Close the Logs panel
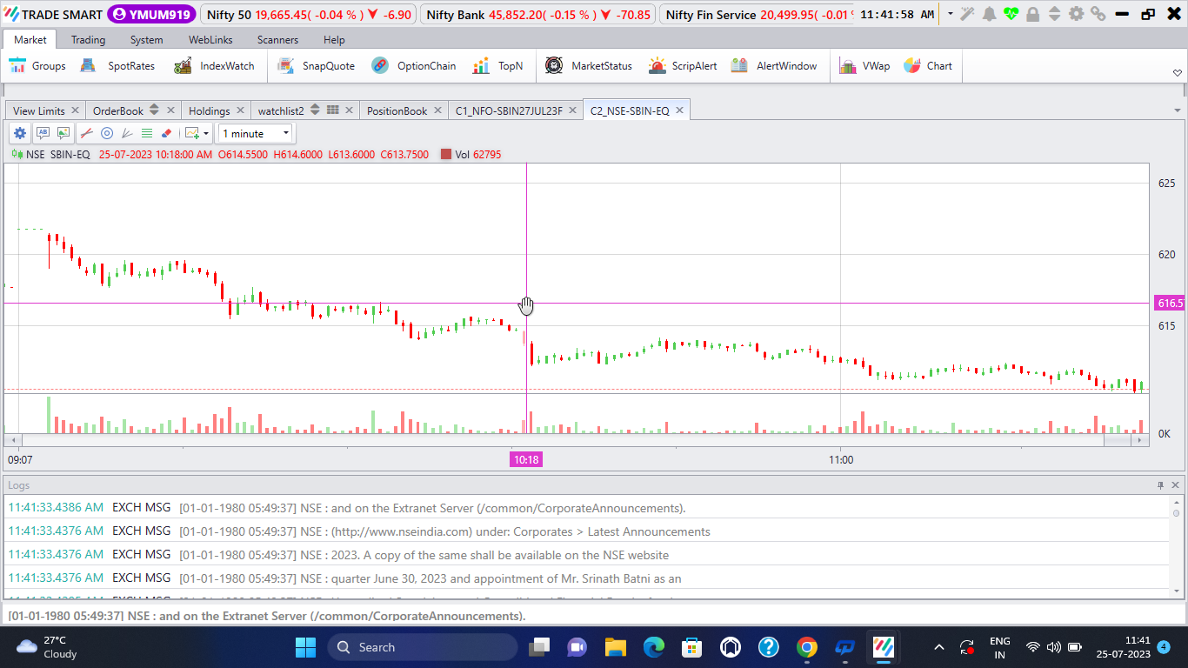 (x=1176, y=484)
